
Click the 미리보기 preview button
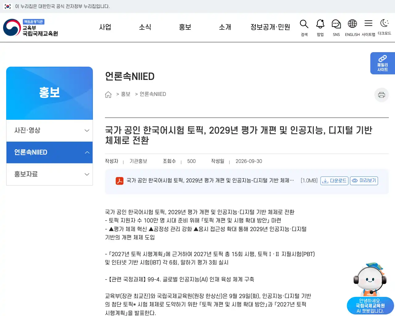pos(364,181)
